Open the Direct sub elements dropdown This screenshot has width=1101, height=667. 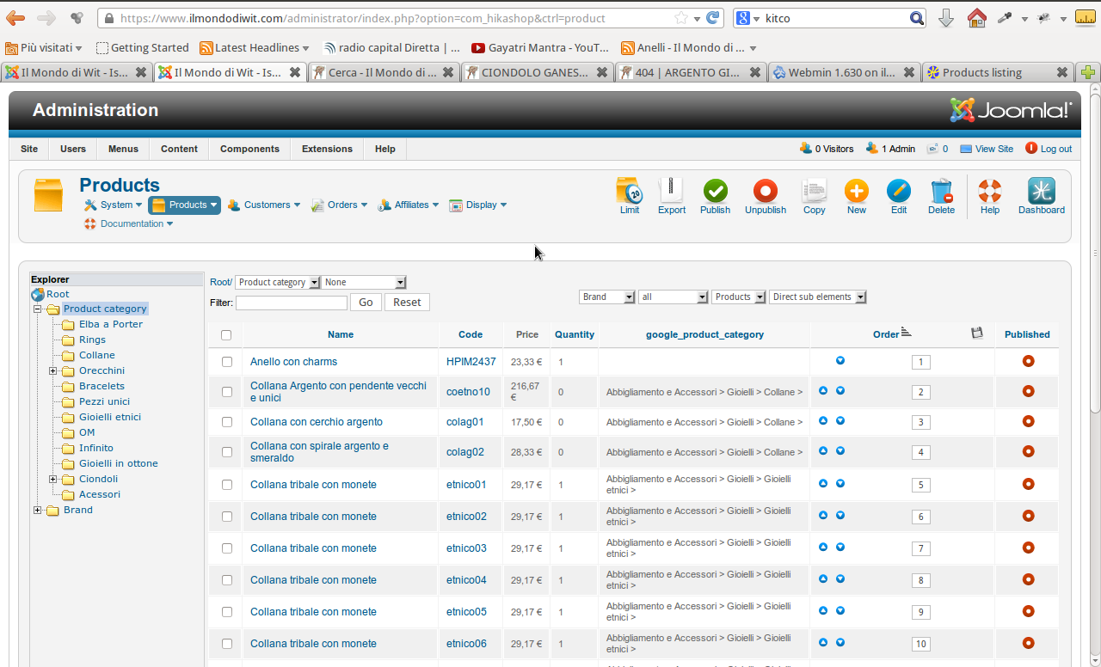click(x=817, y=297)
